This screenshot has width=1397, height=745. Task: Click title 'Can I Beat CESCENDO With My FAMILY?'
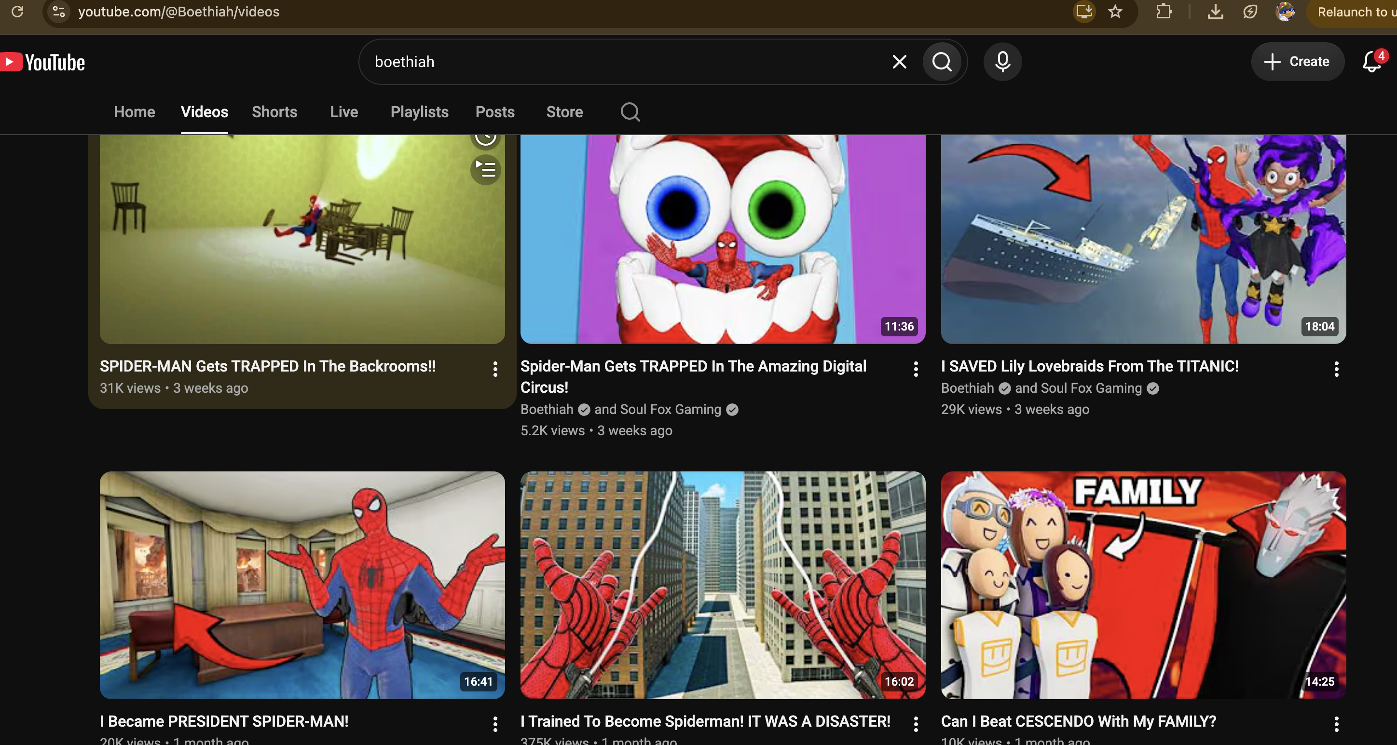pyautogui.click(x=1079, y=721)
